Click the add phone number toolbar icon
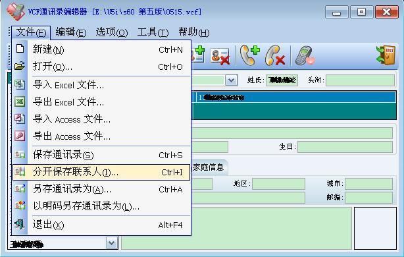Image resolution: width=404 pixels, height=257 pixels. point(249,55)
